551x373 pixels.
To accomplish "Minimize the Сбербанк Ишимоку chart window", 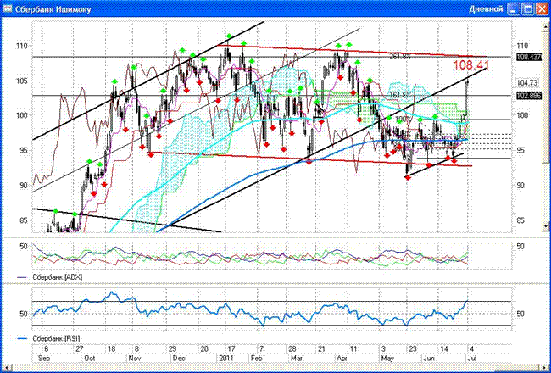I will (515, 9).
